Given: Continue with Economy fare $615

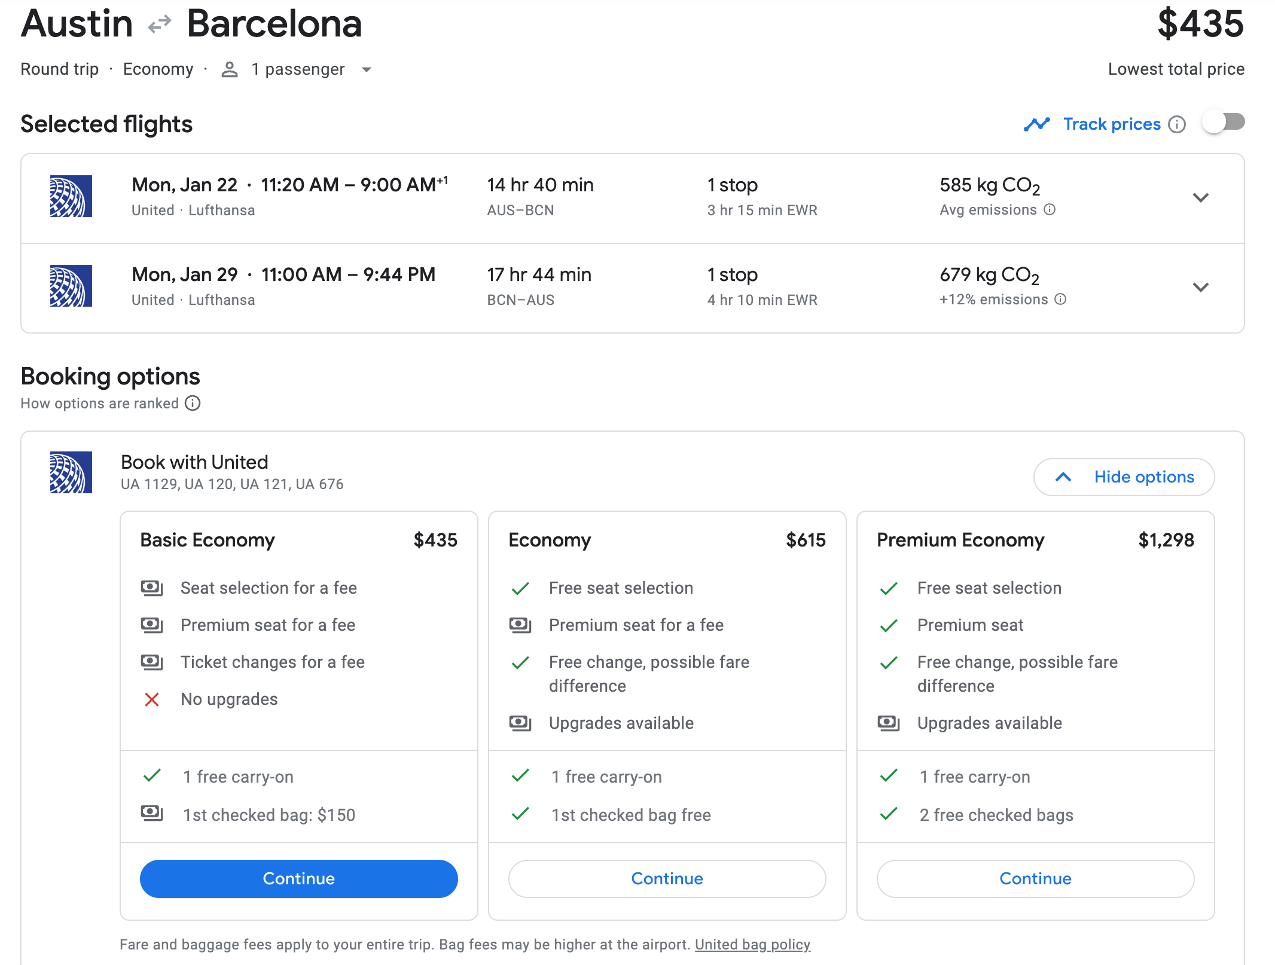Looking at the screenshot, I should (667, 879).
